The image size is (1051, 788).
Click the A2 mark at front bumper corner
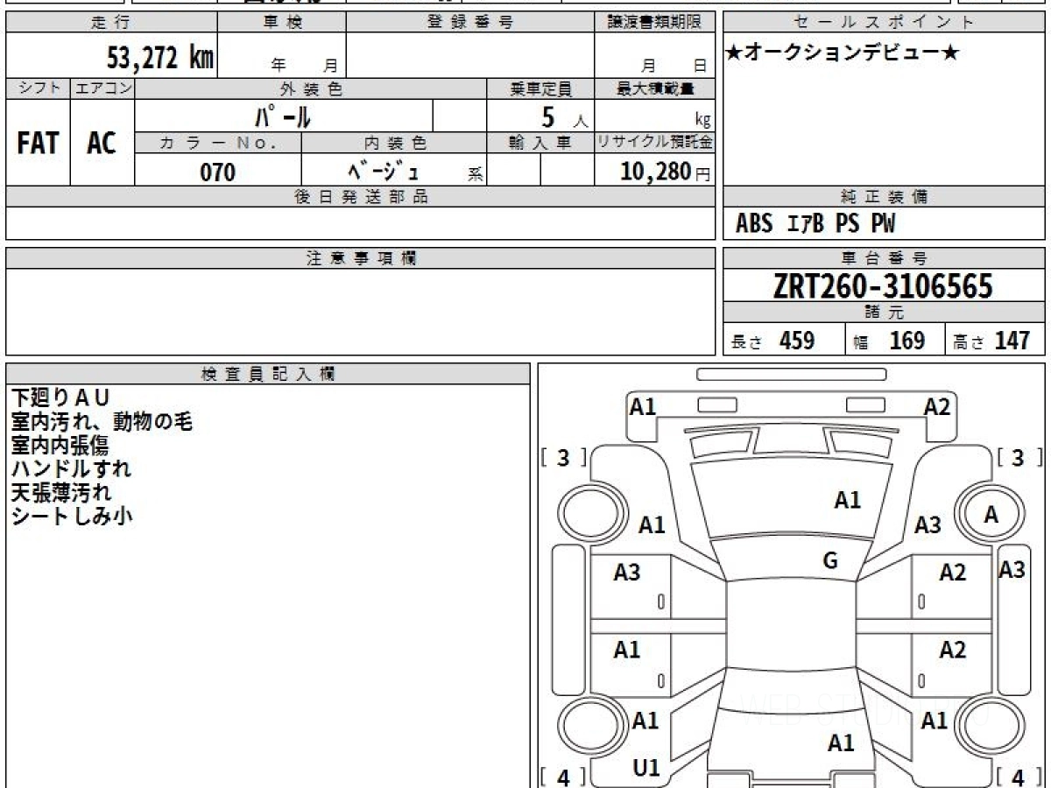point(936,405)
